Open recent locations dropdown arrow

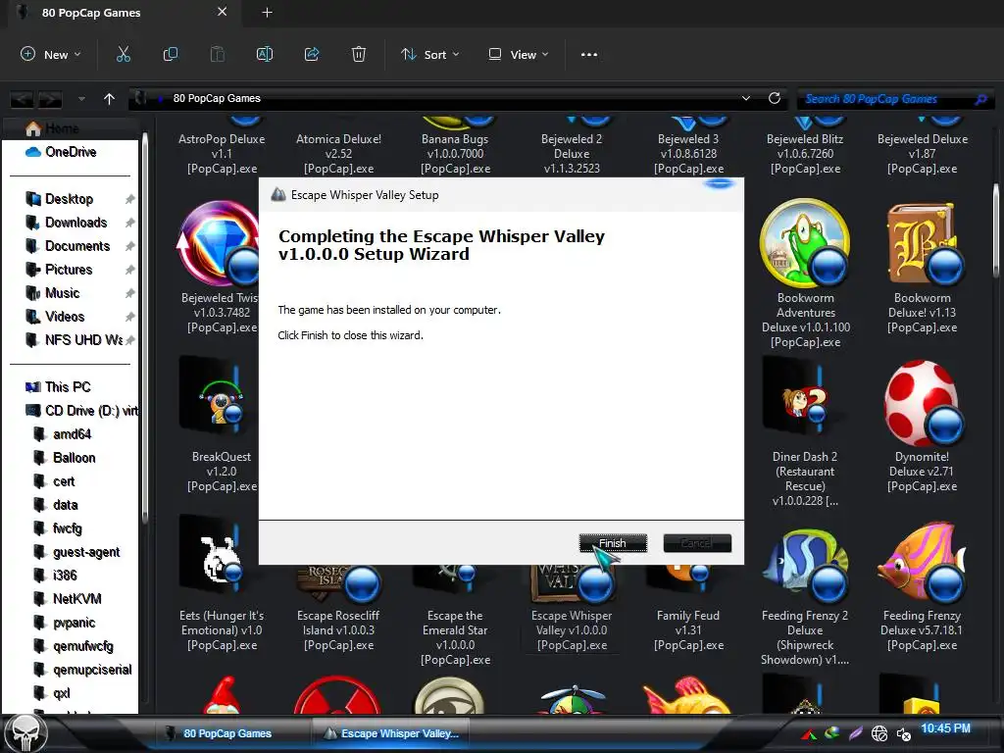(x=81, y=99)
